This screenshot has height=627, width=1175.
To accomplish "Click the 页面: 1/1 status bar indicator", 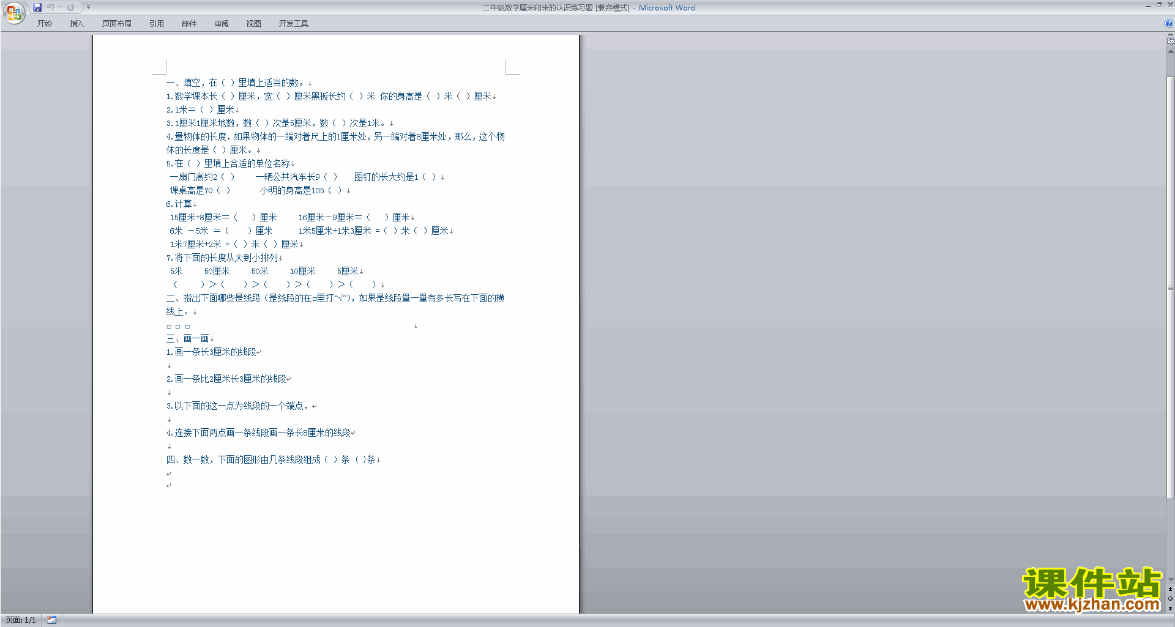I will point(21,620).
